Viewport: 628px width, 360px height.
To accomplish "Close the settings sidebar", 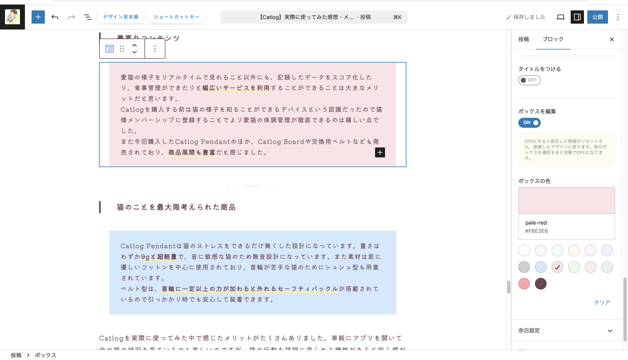I will point(612,39).
